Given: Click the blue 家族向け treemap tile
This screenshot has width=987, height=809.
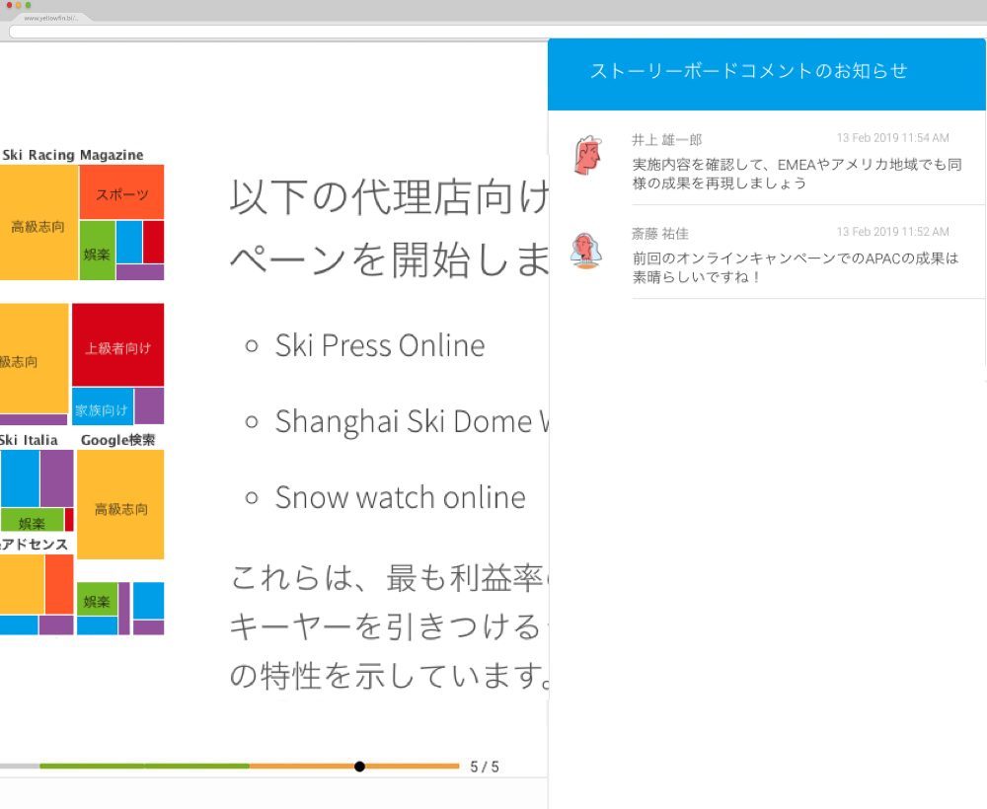Looking at the screenshot, I should [102, 408].
